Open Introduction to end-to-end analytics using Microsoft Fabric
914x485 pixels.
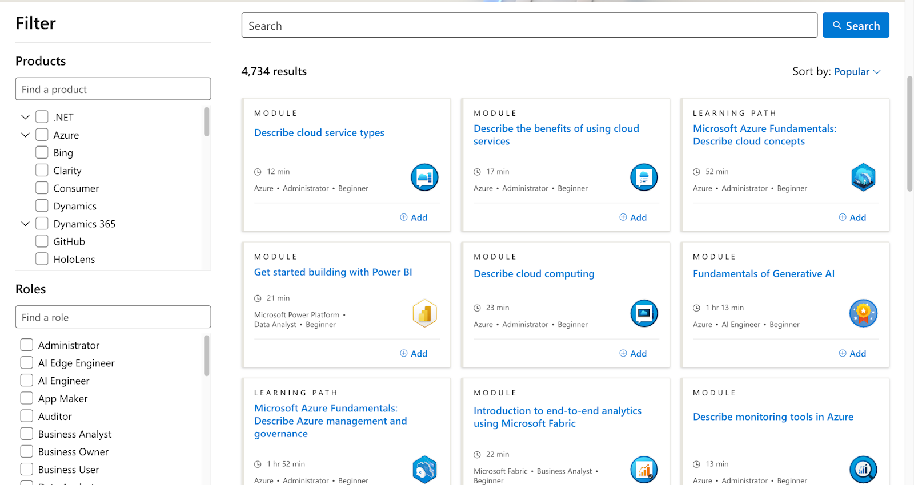(x=558, y=417)
